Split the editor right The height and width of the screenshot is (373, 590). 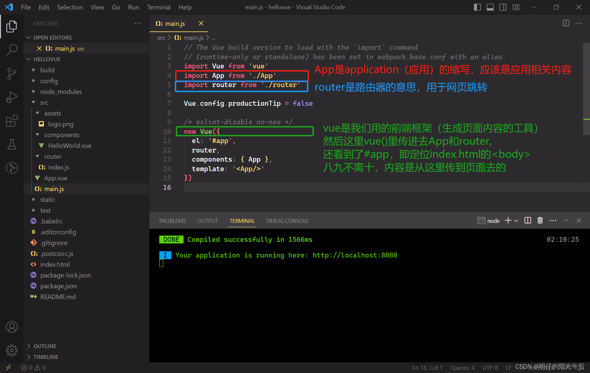[566, 23]
